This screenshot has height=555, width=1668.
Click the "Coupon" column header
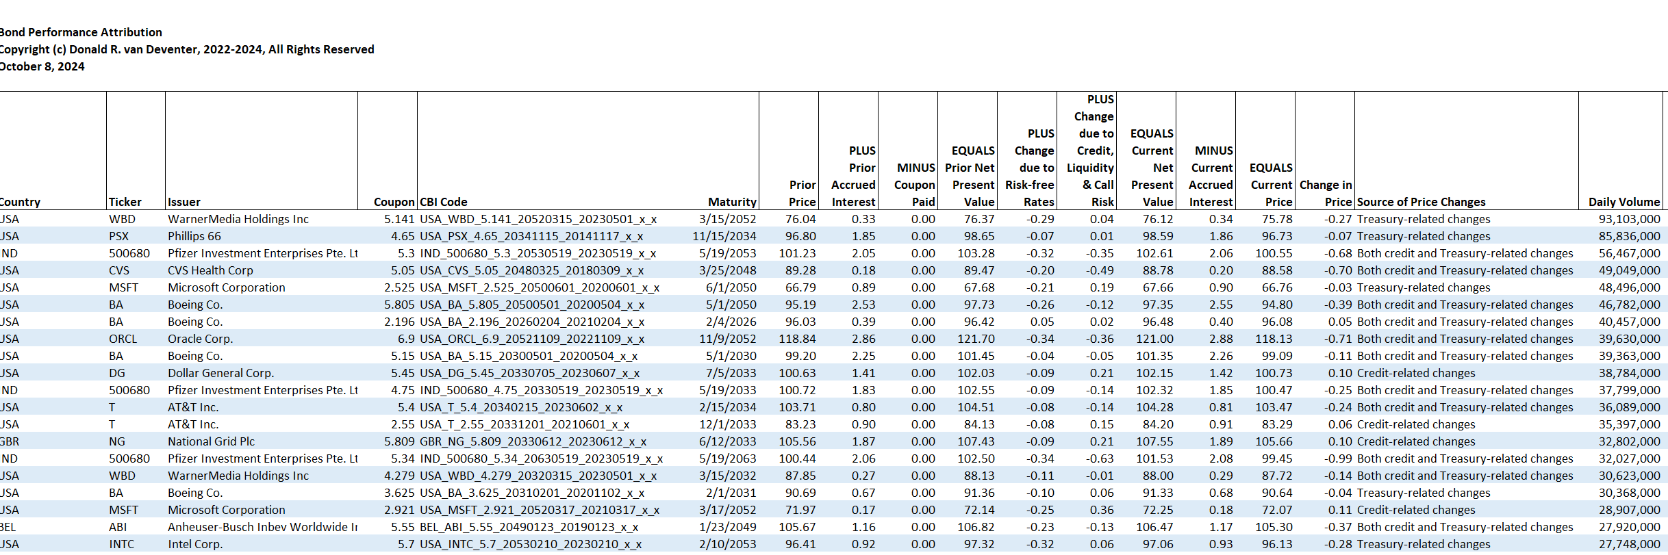[394, 202]
